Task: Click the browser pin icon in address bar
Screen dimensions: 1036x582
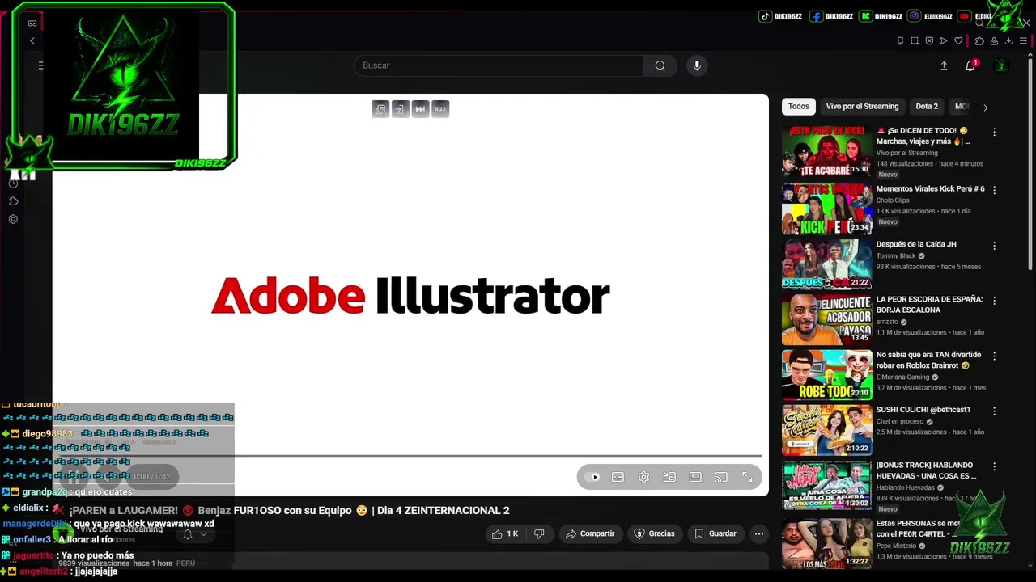Action: point(900,40)
